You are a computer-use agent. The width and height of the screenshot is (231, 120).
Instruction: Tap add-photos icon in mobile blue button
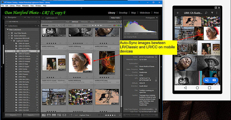tap(207, 80)
